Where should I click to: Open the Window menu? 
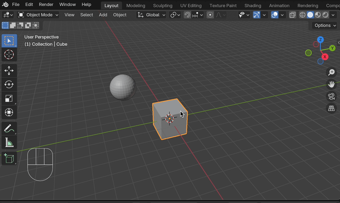click(67, 5)
